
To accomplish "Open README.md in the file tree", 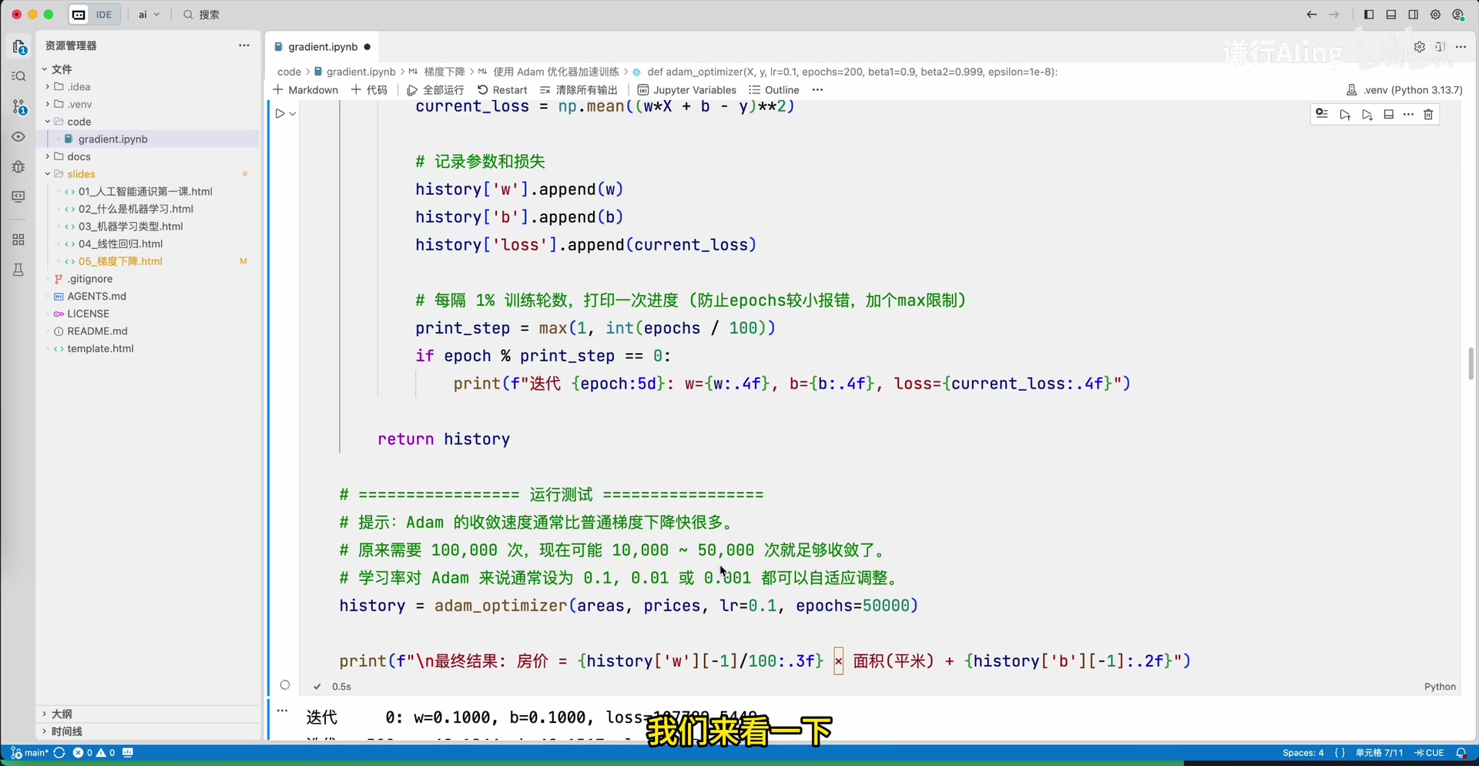I will 97,331.
